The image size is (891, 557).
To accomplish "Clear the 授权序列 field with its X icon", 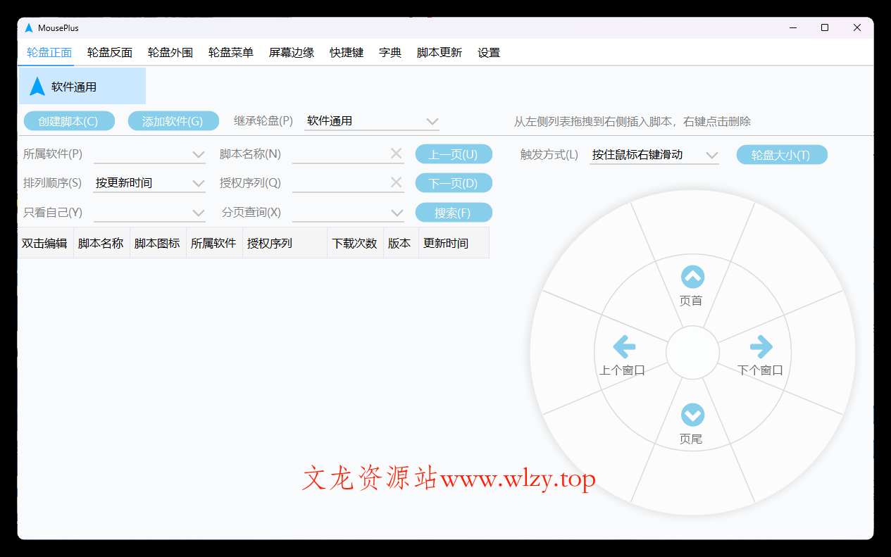I will pyautogui.click(x=396, y=182).
